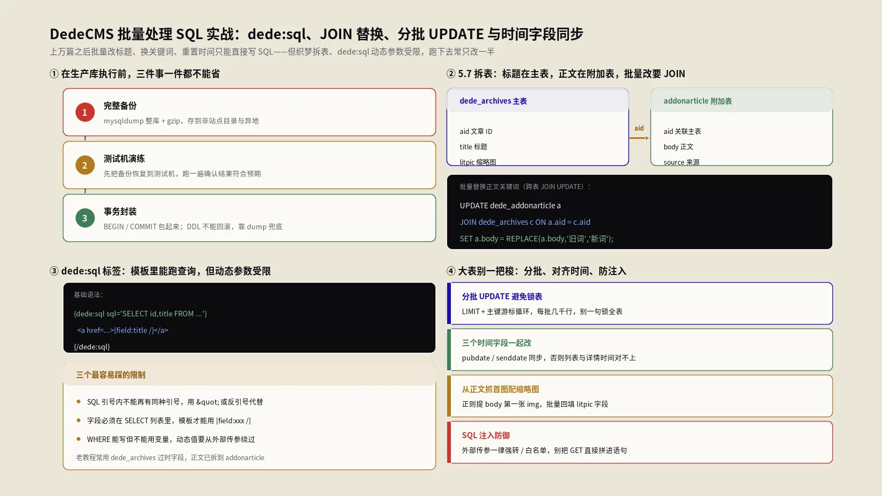Viewport: 882px width, 496px height.
Task: Click the 三个最容易踩的限制 panel header
Action: click(x=249, y=375)
